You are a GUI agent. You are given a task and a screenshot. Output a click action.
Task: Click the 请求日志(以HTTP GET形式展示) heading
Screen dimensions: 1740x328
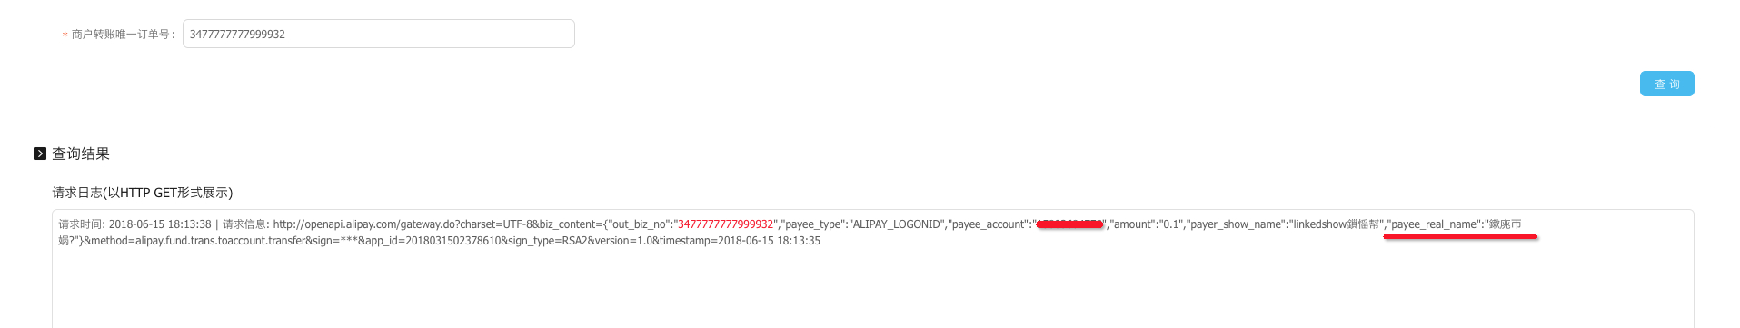pos(143,193)
